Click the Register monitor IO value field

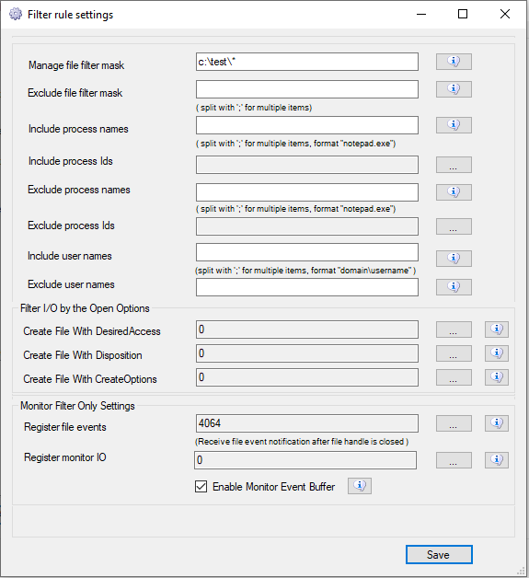pyautogui.click(x=305, y=460)
